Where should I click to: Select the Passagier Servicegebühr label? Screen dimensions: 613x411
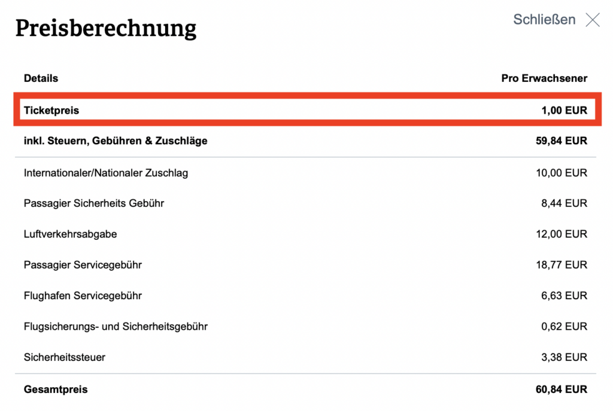(83, 264)
